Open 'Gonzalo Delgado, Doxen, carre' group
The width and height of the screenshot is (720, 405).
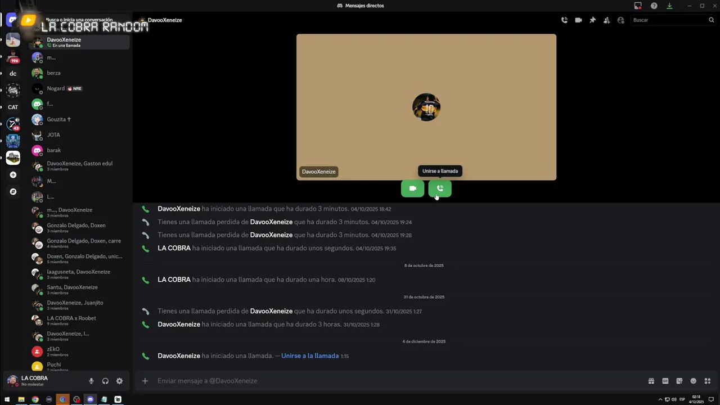(x=79, y=243)
